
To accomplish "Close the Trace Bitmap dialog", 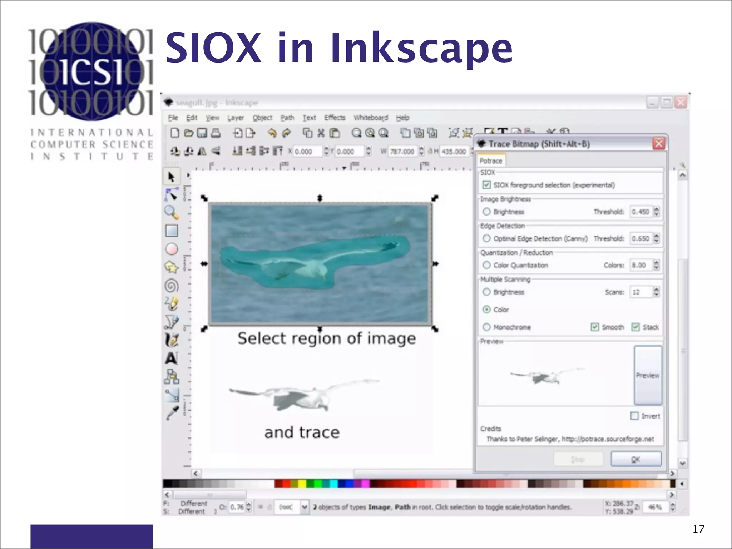I will tap(659, 144).
